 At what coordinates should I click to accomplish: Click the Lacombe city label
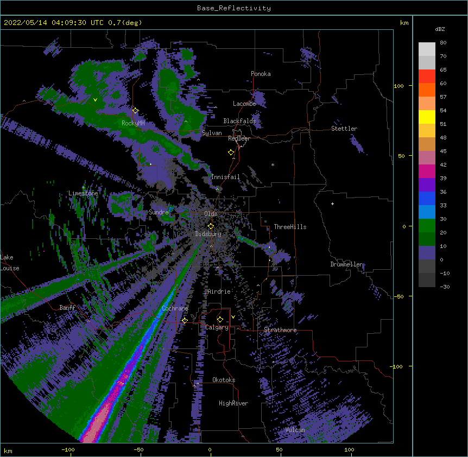pyautogui.click(x=244, y=104)
